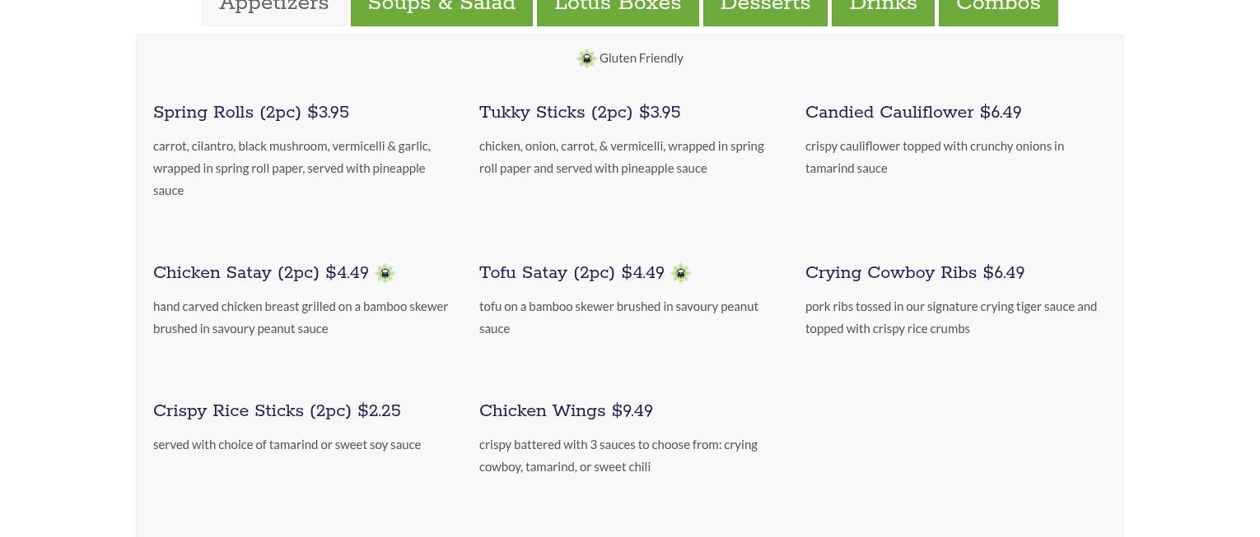
Task: Go to the Desserts tab
Action: (x=765, y=8)
